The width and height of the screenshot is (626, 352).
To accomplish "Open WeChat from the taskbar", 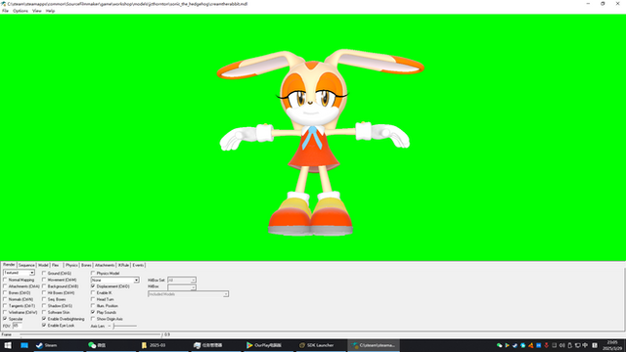I will (x=111, y=345).
